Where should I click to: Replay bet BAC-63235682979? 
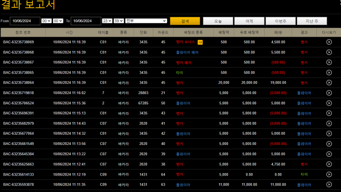coord(329,123)
